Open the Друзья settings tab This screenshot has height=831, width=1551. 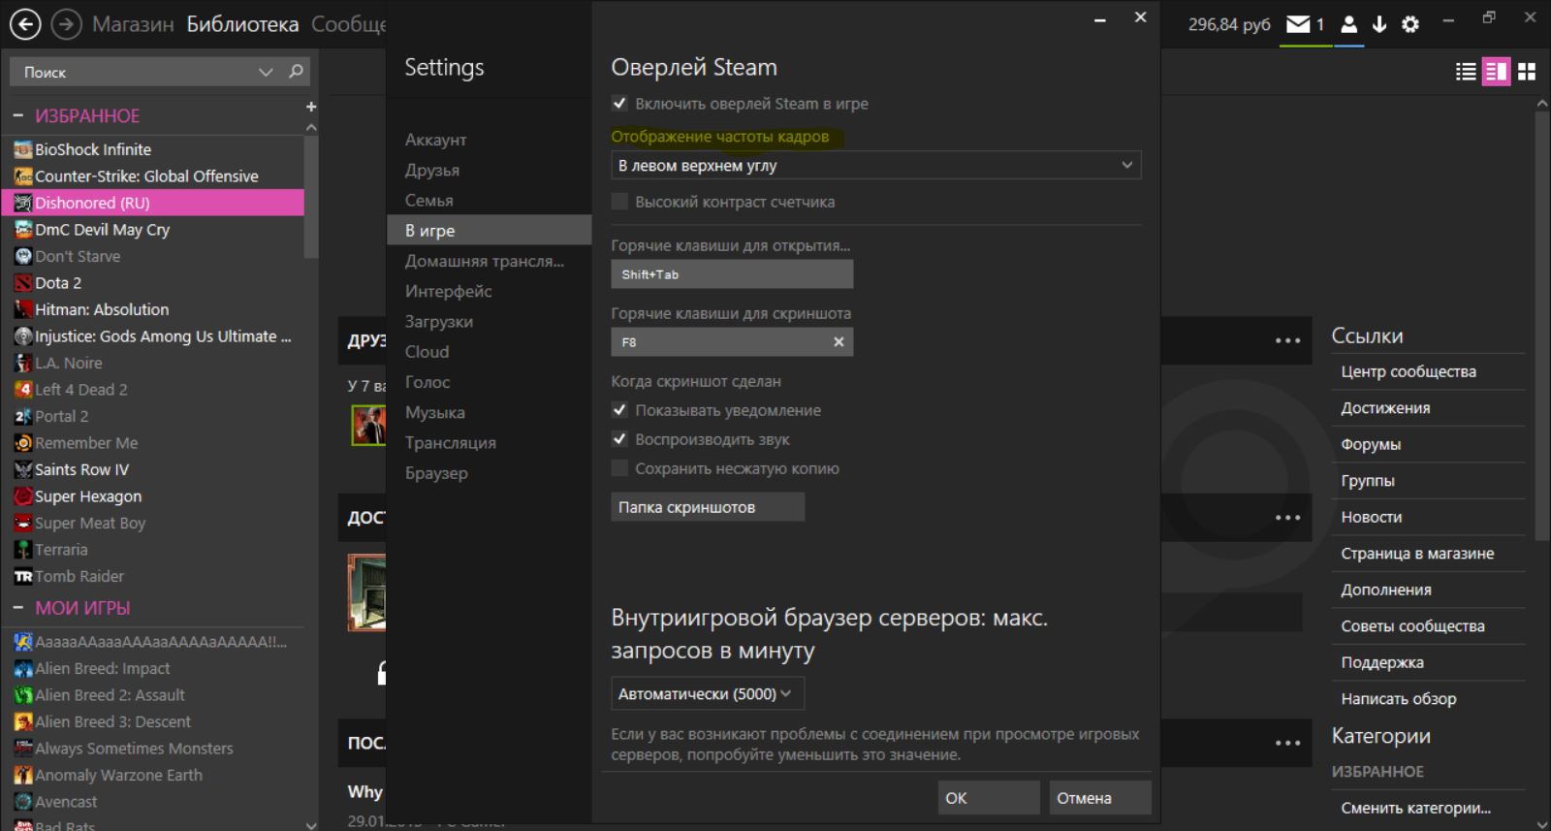[432, 170]
